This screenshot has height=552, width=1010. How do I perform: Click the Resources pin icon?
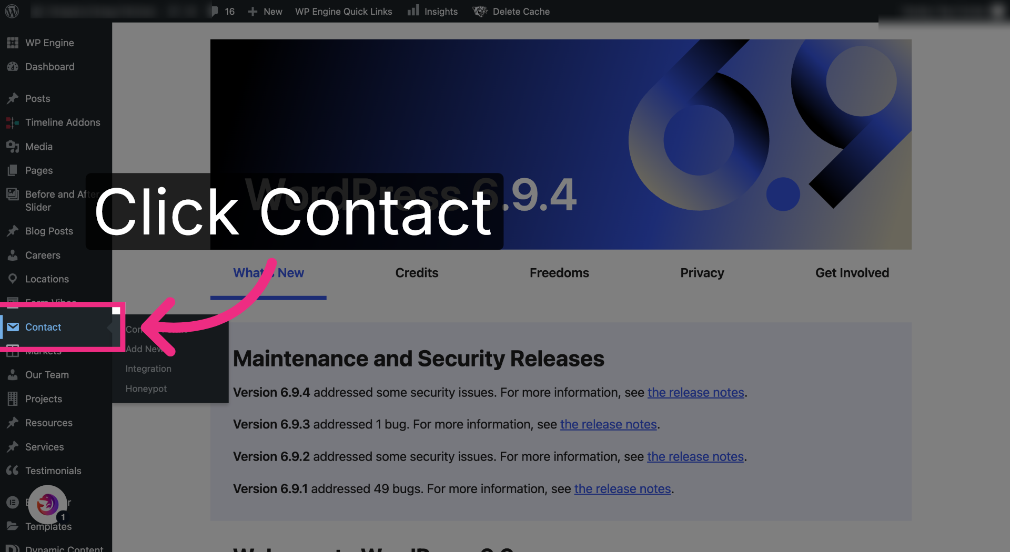[13, 423]
